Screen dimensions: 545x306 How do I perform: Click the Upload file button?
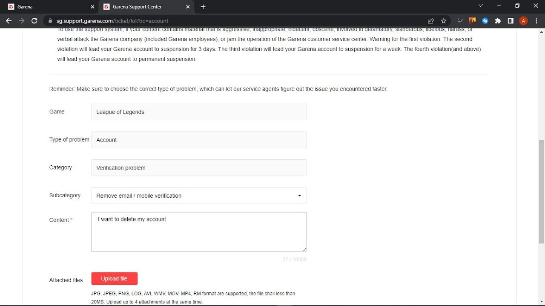115,278
